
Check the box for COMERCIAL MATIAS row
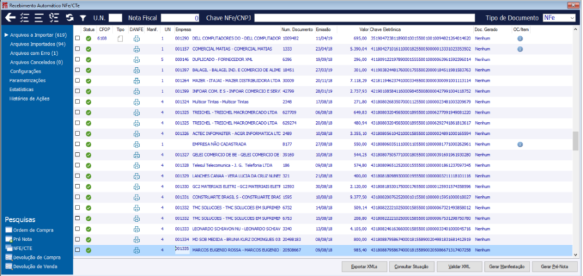tap(78, 49)
